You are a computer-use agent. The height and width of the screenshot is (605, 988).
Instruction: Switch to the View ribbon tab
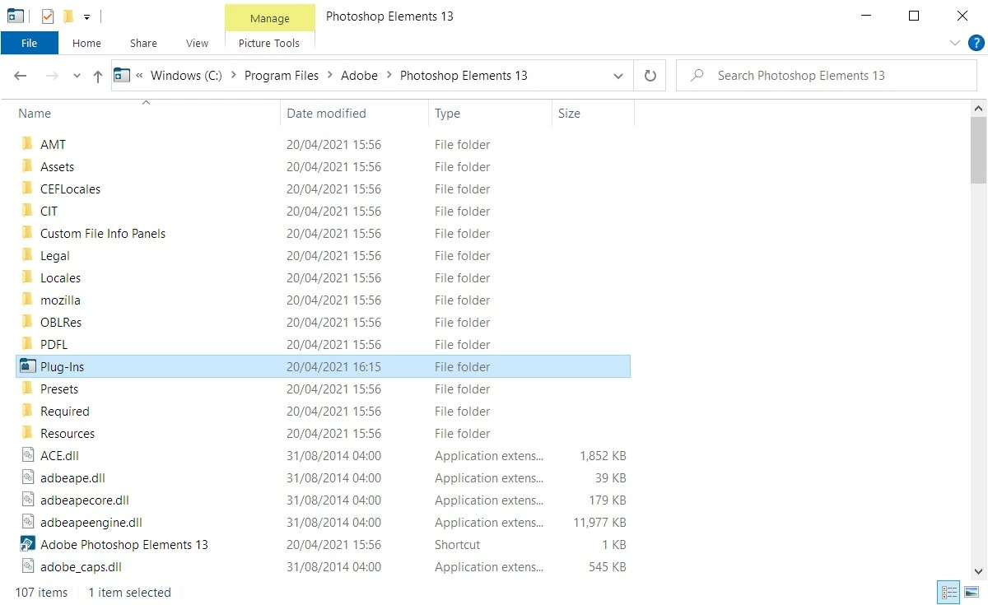tap(197, 43)
